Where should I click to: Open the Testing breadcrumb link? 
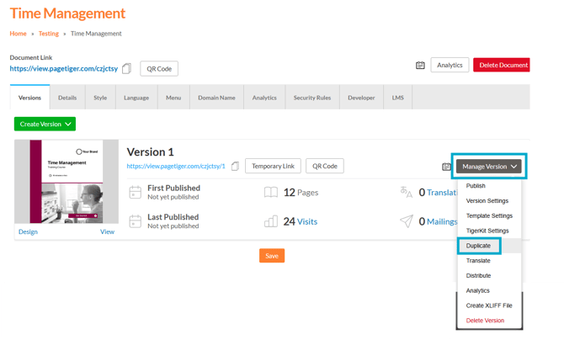click(x=49, y=34)
